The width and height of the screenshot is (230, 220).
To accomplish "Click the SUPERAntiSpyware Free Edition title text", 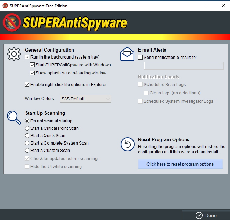I will click(38, 6).
